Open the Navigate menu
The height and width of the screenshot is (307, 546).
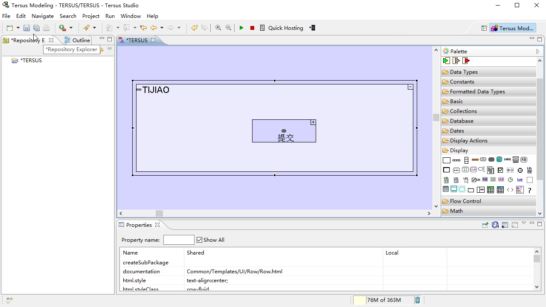(x=43, y=16)
